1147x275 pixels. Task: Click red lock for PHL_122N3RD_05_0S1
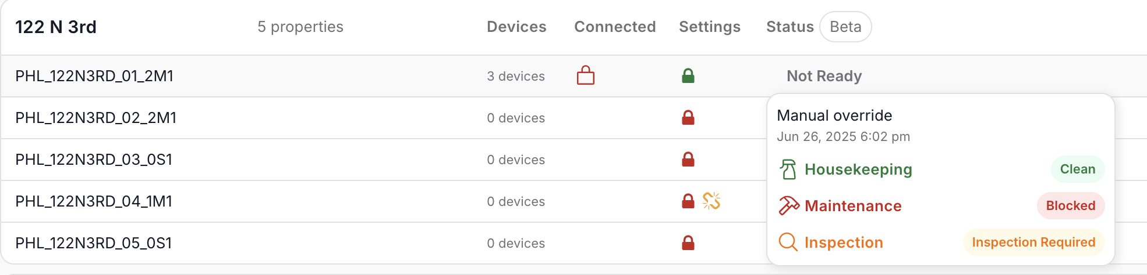pos(688,243)
